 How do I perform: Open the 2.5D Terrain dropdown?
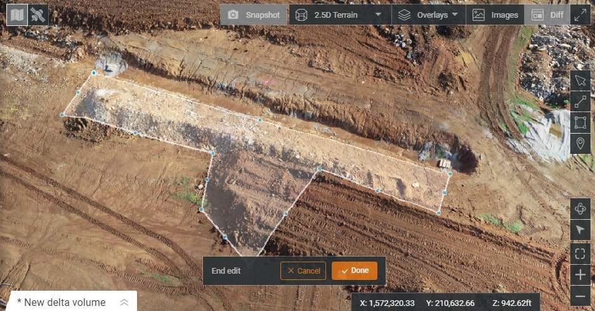point(339,15)
